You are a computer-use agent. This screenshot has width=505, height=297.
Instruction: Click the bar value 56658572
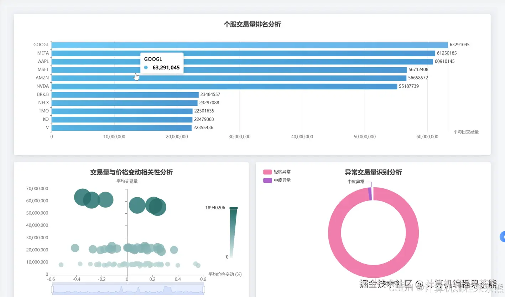418,78
